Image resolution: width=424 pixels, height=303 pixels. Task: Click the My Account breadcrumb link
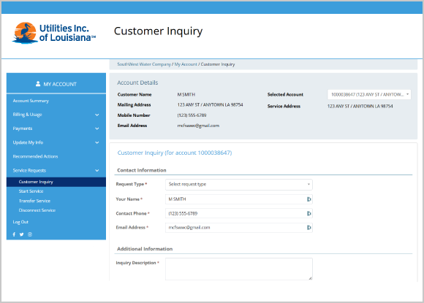pos(186,64)
